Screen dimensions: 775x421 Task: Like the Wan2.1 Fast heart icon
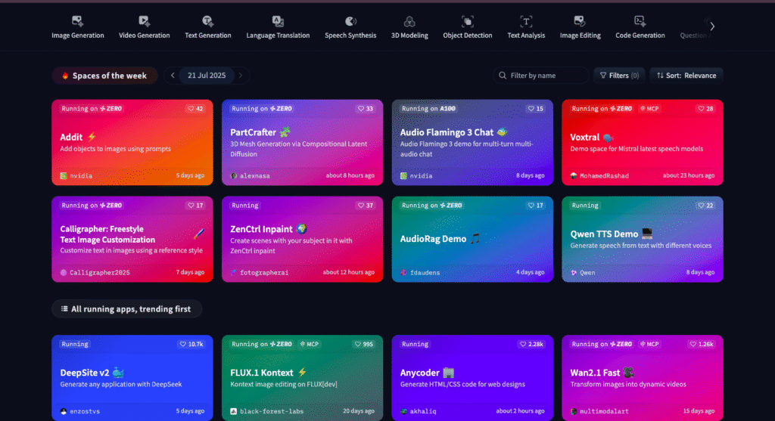click(693, 344)
